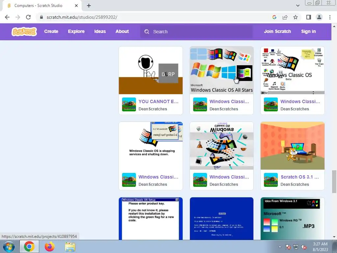Open new tab with plus button
The image size is (337, 253).
89,6
